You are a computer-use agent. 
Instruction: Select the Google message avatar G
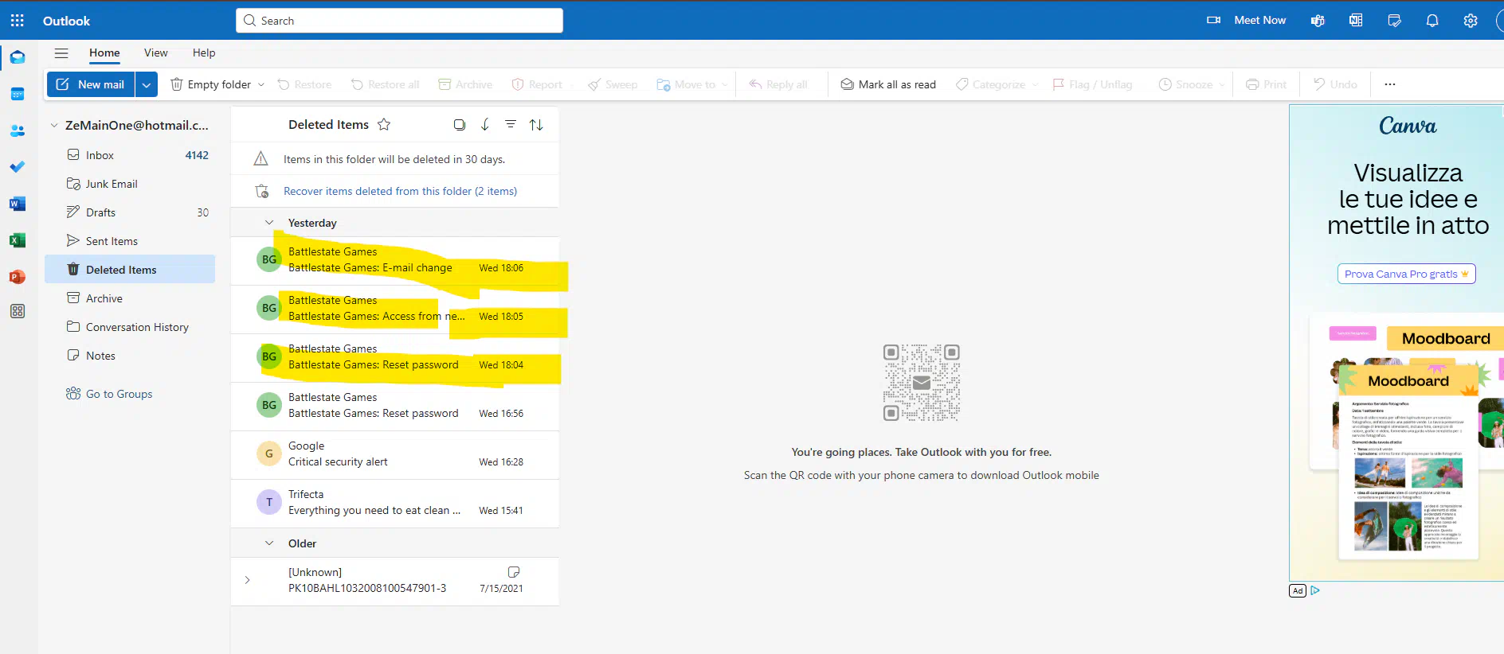(269, 454)
